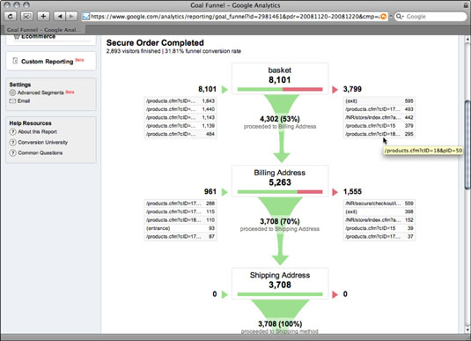The image size is (471, 341).
Task: Click the browser reload button
Action: [11, 16]
